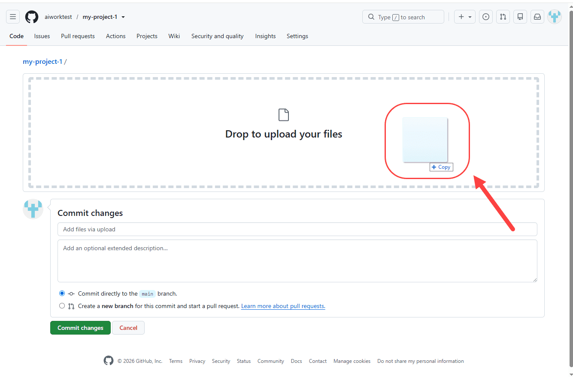Image resolution: width=573 pixels, height=377 pixels.
Task: Switch to the Actions tab
Action: (x=116, y=36)
